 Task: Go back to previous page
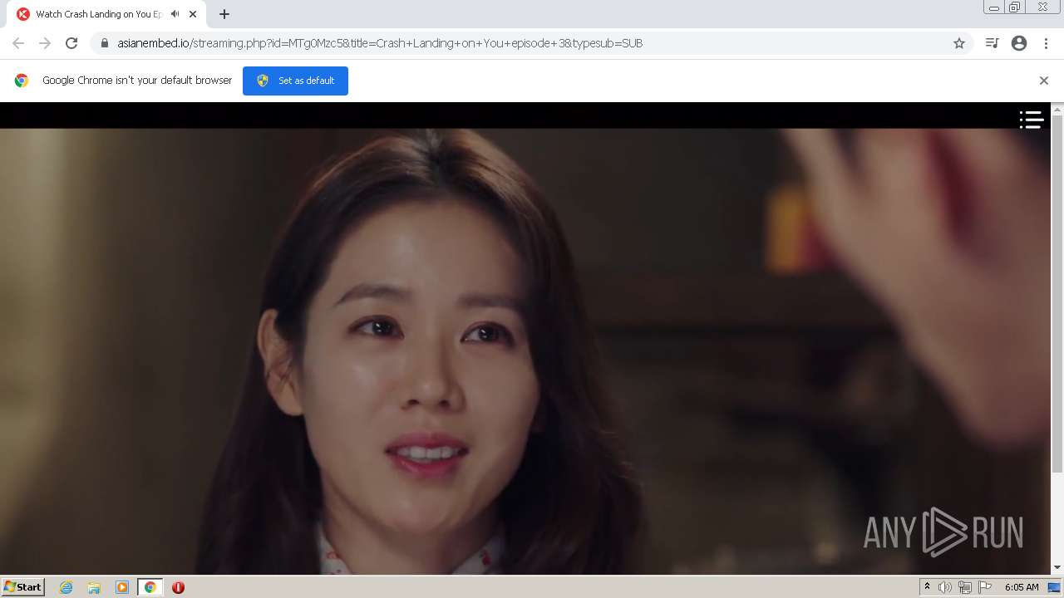[x=18, y=43]
